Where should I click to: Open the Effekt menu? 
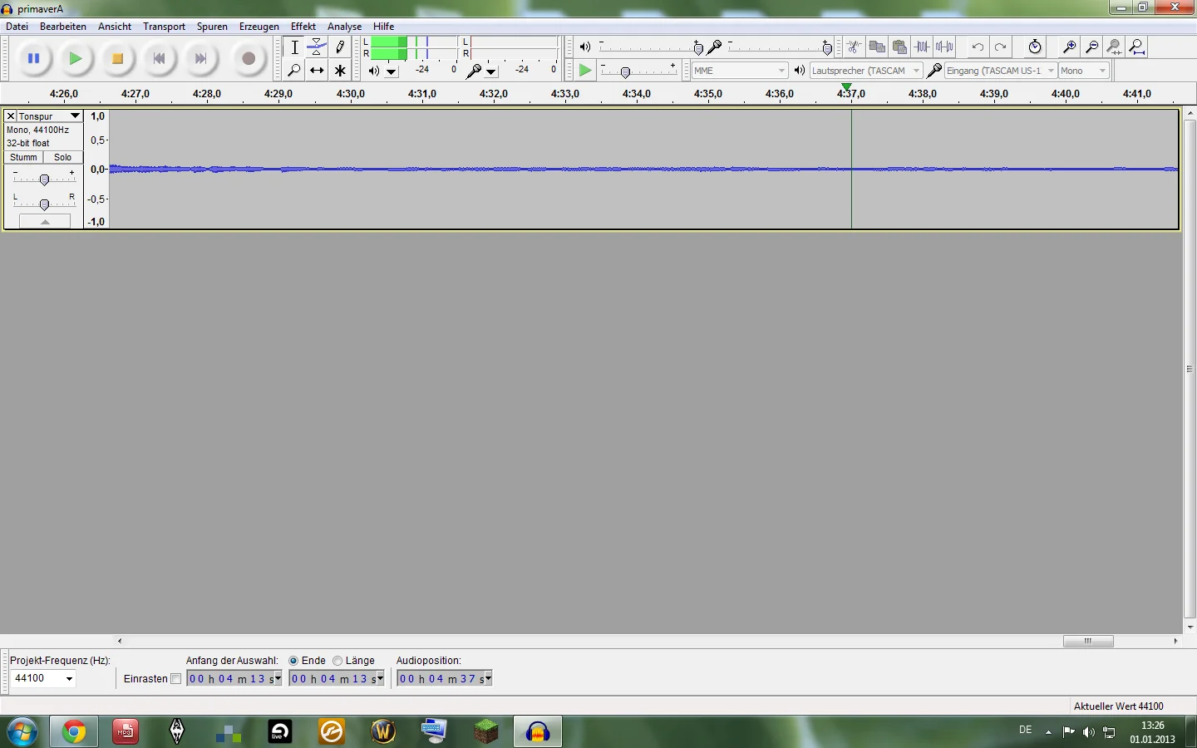[303, 27]
